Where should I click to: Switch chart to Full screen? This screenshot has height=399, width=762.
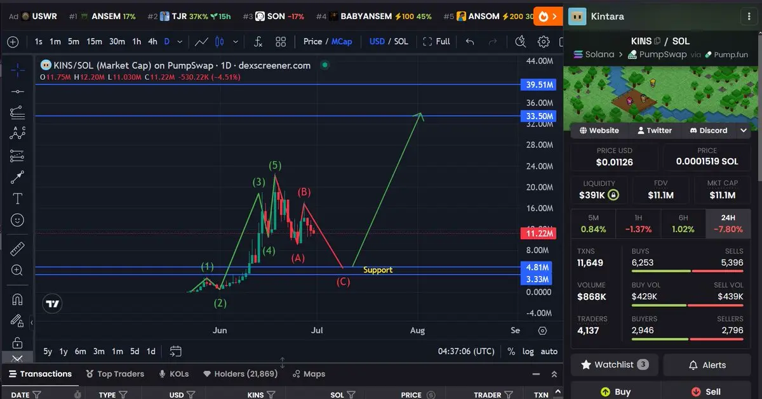[x=436, y=41]
